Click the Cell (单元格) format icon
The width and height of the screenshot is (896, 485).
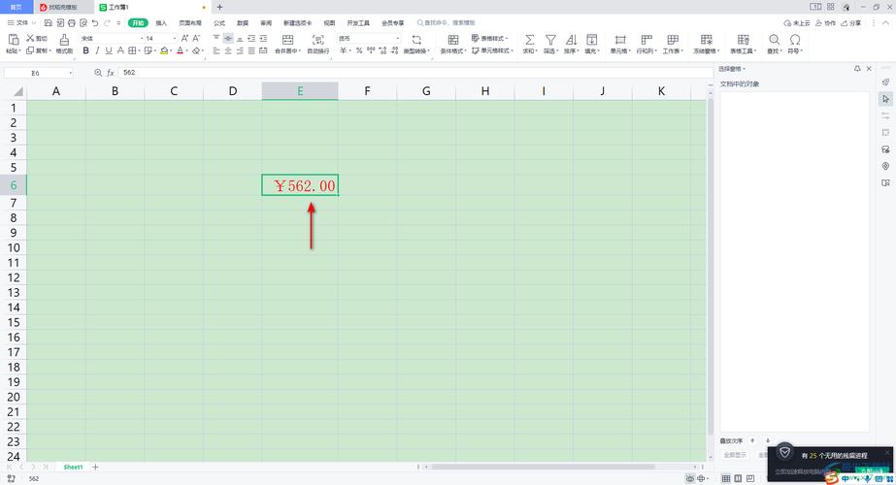tap(620, 40)
